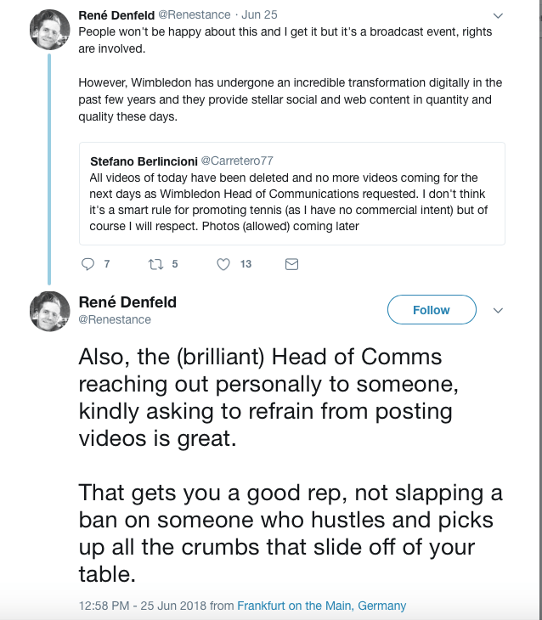Open René Denfeld's avatar on main tweet
This screenshot has width=542, height=620.
point(49,310)
